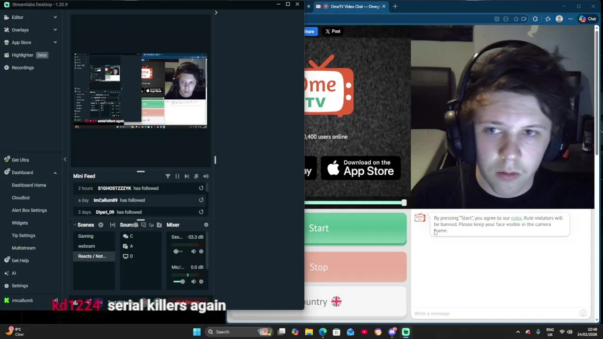Pause the Mini Feed alert queue
The width and height of the screenshot is (603, 339).
(x=177, y=176)
